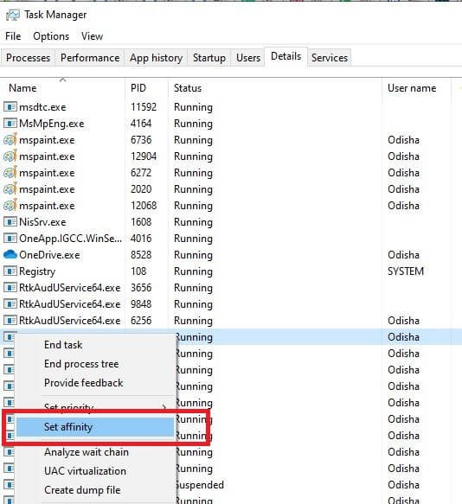Click the NisSrv.exe process icon
The width and height of the screenshot is (462, 504).
(x=10, y=221)
